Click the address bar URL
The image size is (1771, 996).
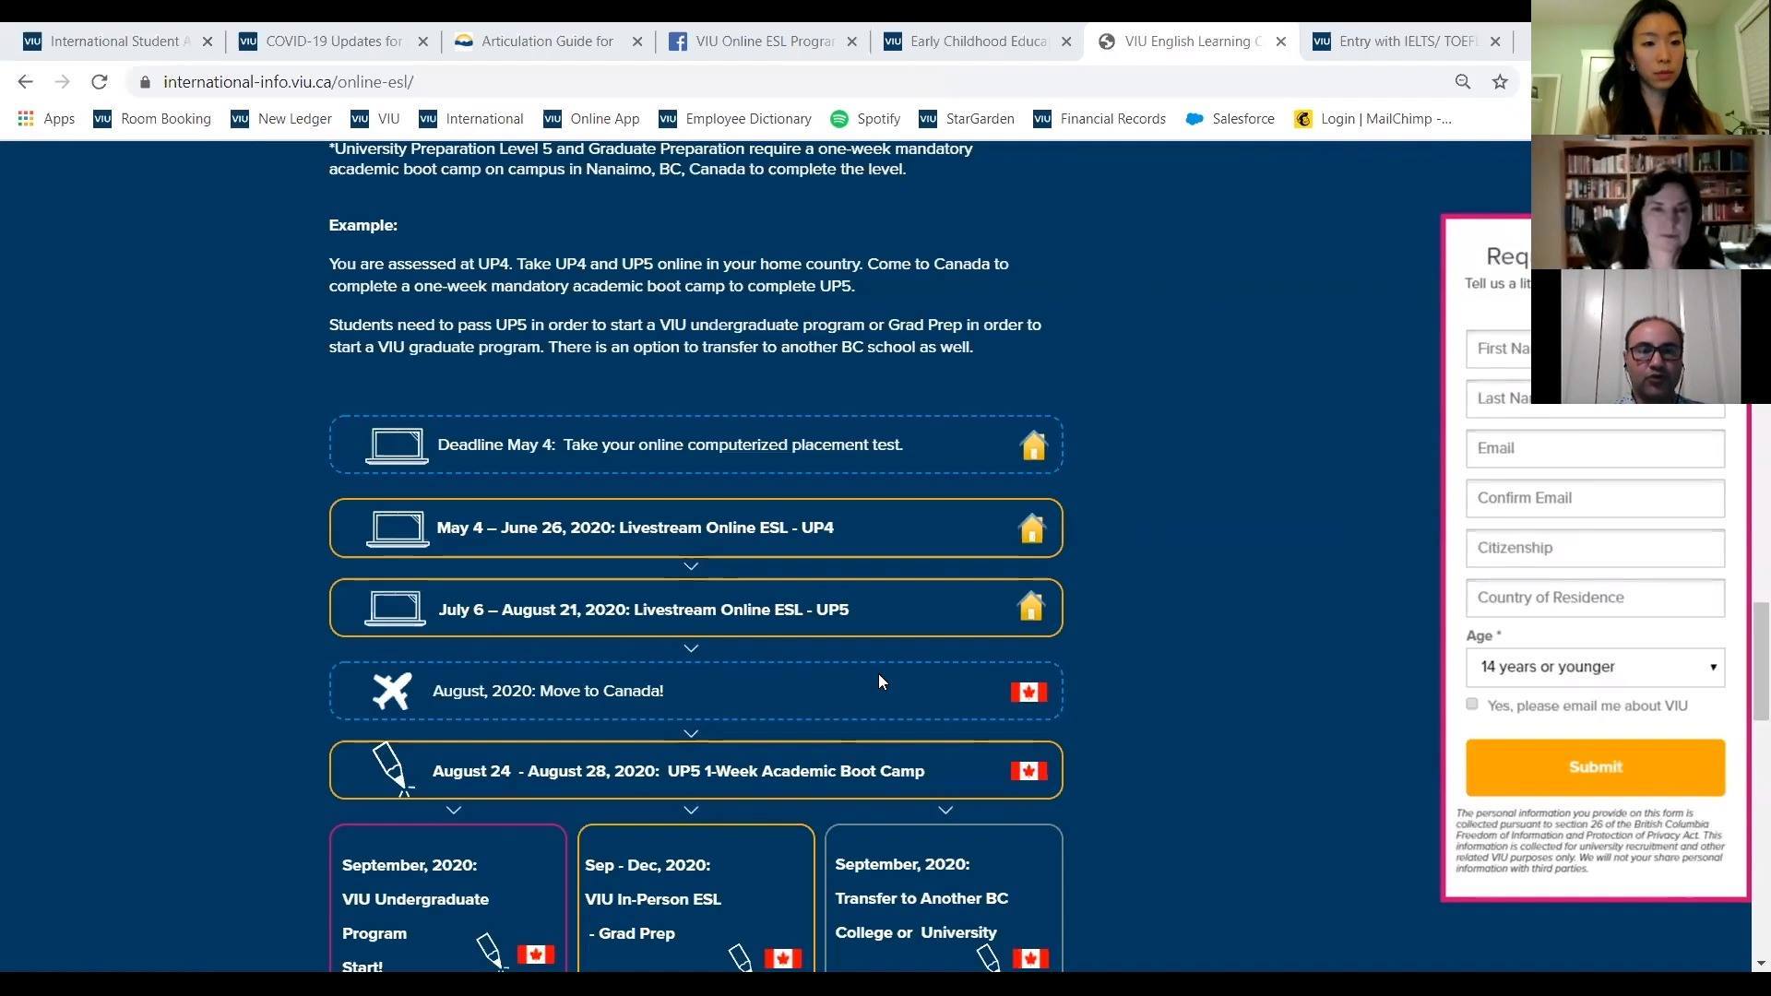[x=288, y=82]
